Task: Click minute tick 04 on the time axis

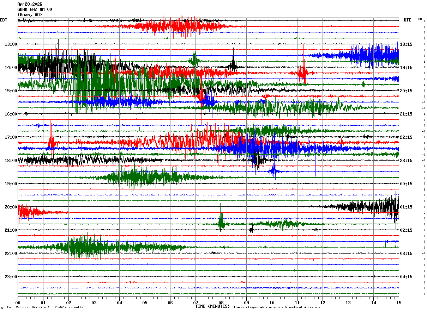Action: tap(119, 302)
